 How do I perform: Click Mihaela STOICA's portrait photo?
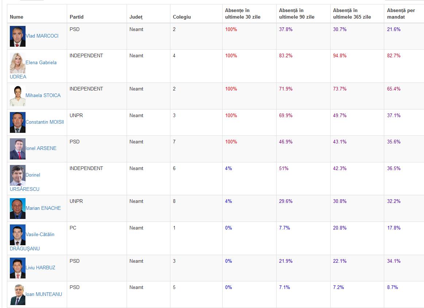18,96
